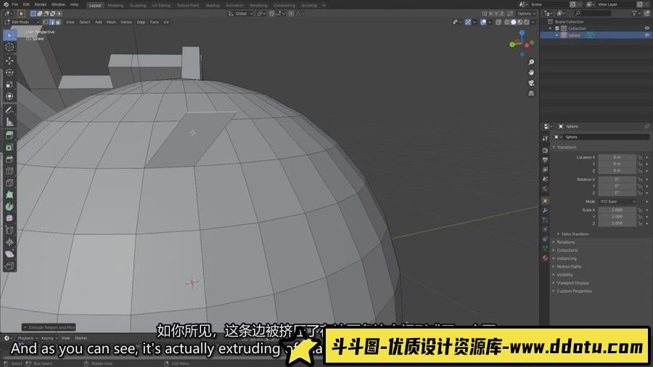The image size is (653, 367).
Task: Select the Extrude Region tool
Action: (x=9, y=135)
